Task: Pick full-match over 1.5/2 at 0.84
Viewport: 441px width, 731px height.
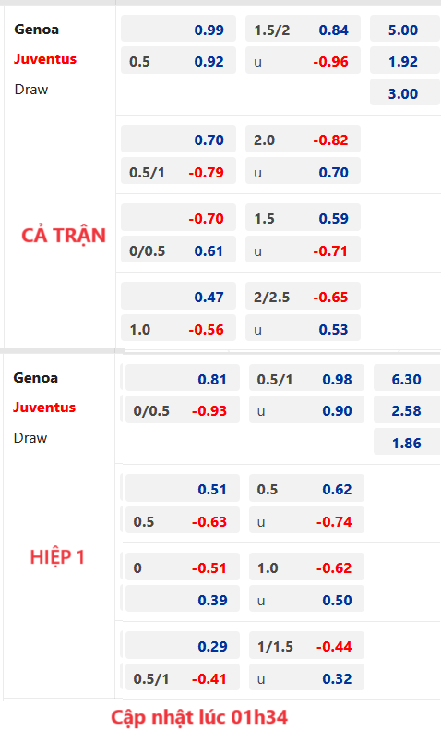Action: click(x=303, y=30)
